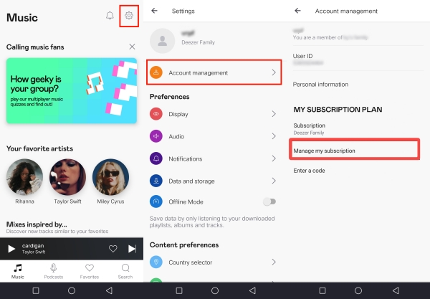The image size is (430, 299).
Task: Open the cardigan track title in mini player
Action: tap(33, 246)
